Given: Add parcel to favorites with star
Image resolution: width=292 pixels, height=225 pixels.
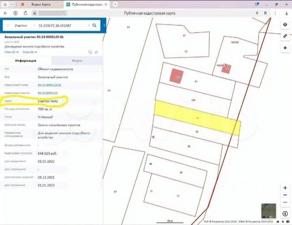Looking at the screenshot, I should pos(96,52).
